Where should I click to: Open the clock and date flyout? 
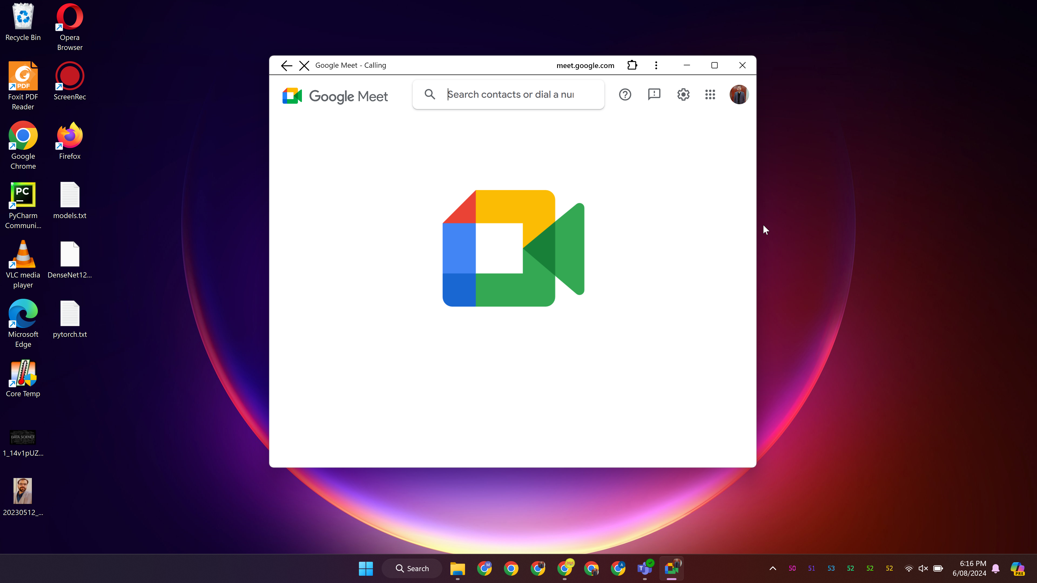[x=969, y=568]
